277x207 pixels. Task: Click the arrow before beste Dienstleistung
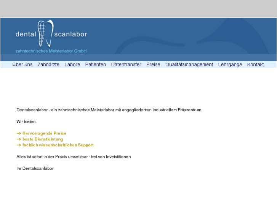[x=19, y=139]
